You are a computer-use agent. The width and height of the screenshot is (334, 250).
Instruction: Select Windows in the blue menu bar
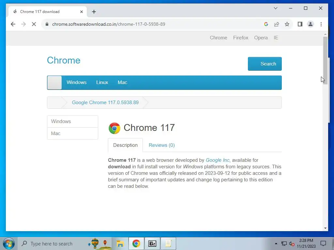tap(76, 82)
